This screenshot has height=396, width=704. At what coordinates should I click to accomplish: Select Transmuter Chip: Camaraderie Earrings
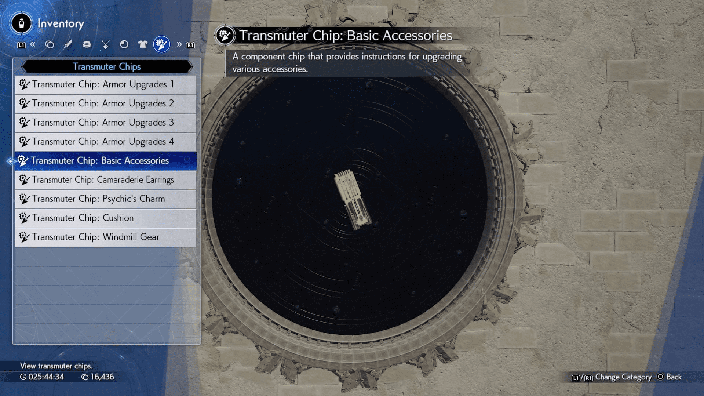[106, 180]
